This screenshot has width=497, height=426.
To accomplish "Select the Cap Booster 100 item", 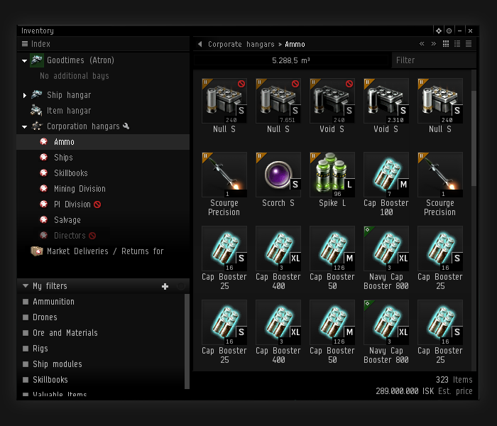I will (x=386, y=184).
